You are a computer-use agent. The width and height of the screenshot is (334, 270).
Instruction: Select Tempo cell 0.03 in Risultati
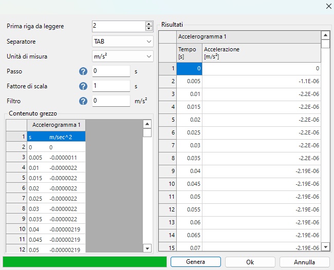(189, 145)
